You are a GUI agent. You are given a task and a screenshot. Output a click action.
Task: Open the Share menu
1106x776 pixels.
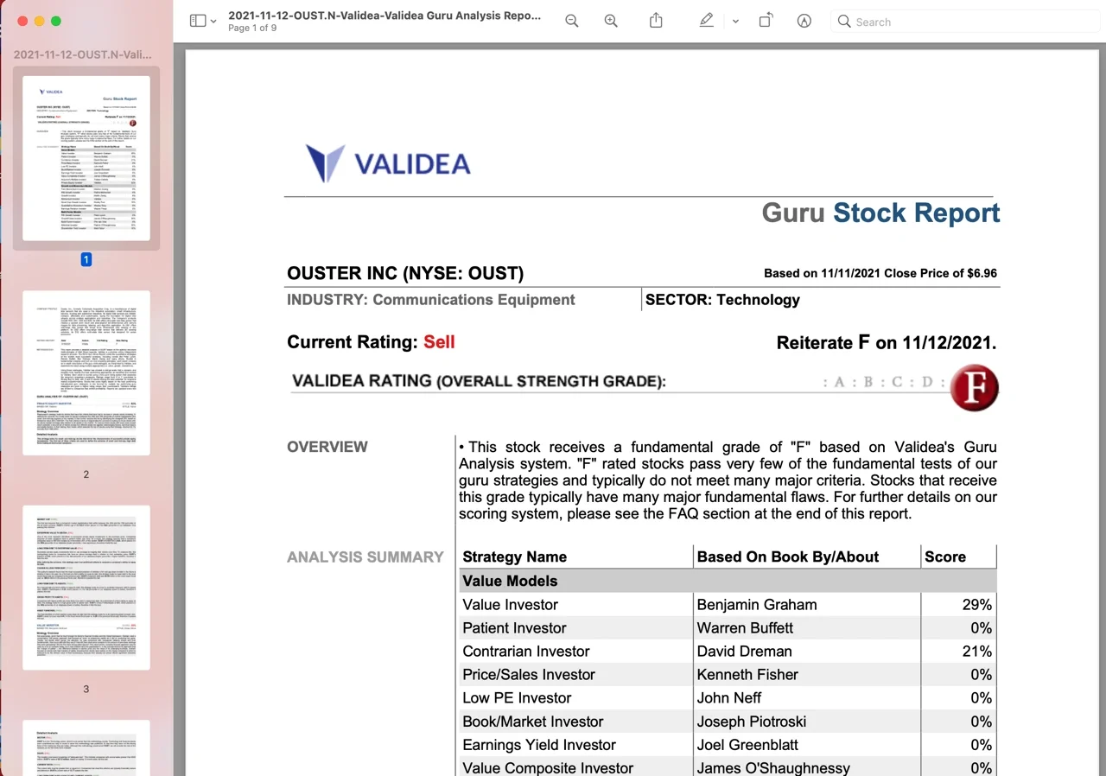(656, 21)
